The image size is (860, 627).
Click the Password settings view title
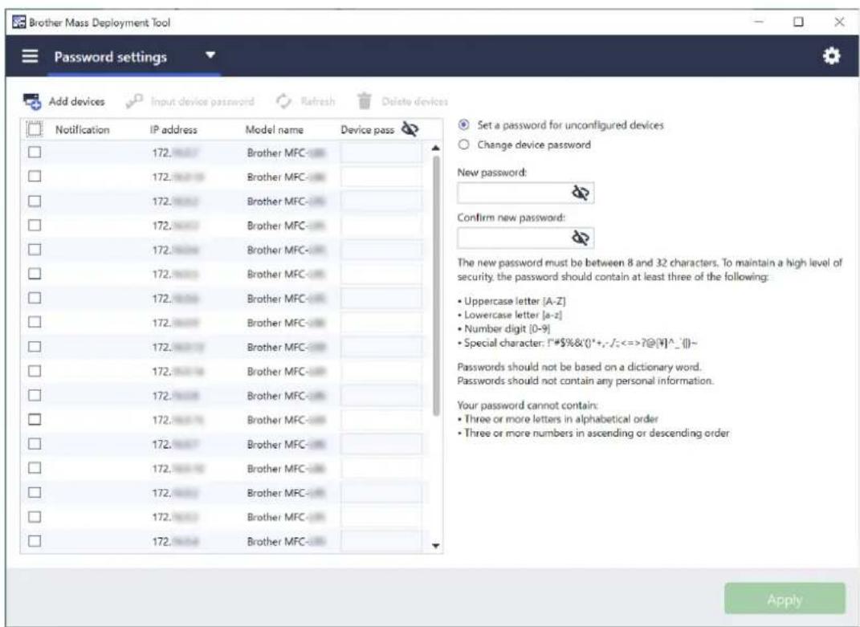coord(110,57)
